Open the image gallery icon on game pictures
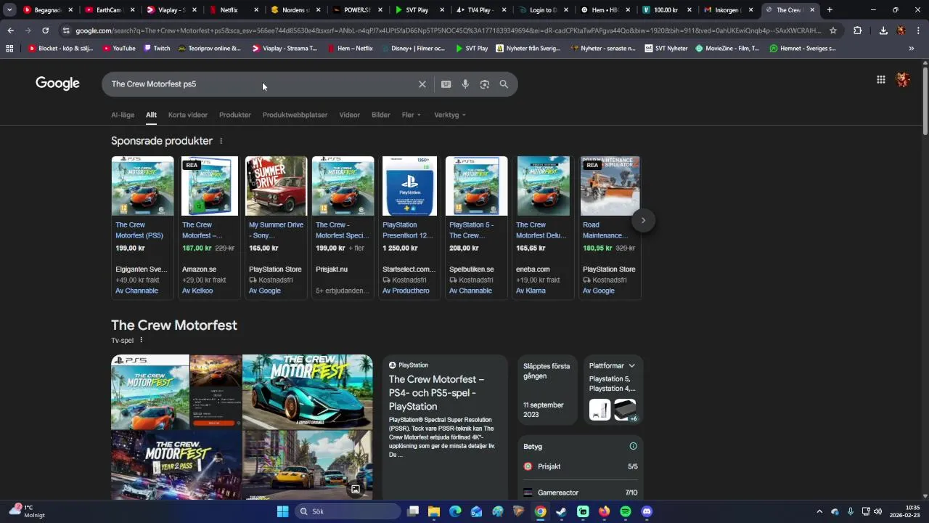 pyautogui.click(x=356, y=489)
